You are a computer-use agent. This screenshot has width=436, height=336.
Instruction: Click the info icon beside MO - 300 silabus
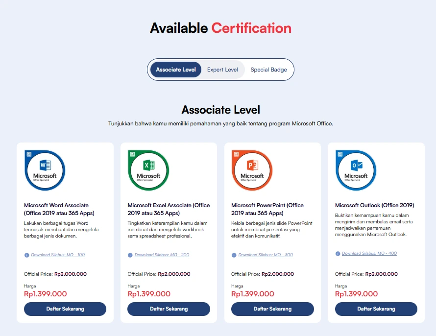(x=234, y=255)
